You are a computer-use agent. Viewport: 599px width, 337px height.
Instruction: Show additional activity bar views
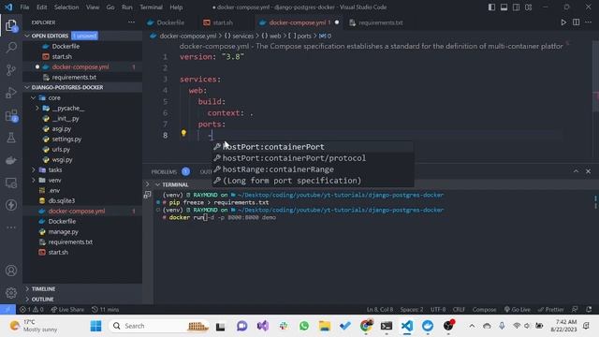click(11, 227)
